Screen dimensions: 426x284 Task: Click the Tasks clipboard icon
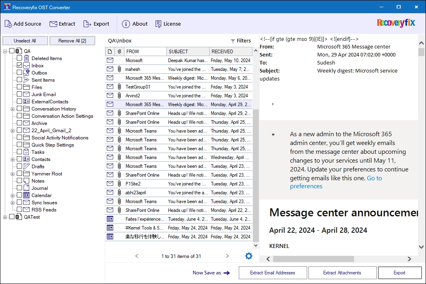click(x=26, y=152)
